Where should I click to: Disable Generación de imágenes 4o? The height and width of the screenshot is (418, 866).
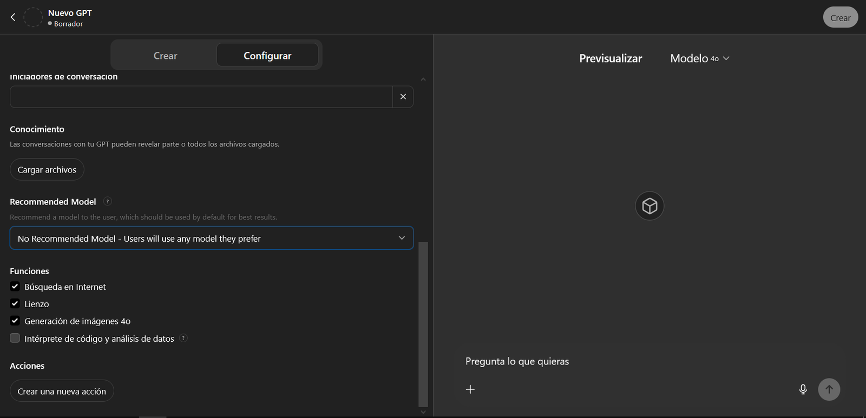[x=15, y=321]
